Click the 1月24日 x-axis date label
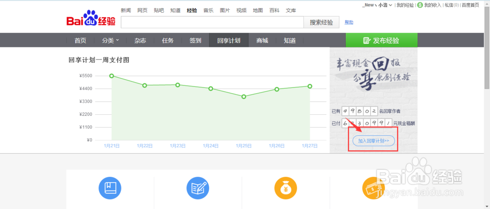 click(x=211, y=146)
